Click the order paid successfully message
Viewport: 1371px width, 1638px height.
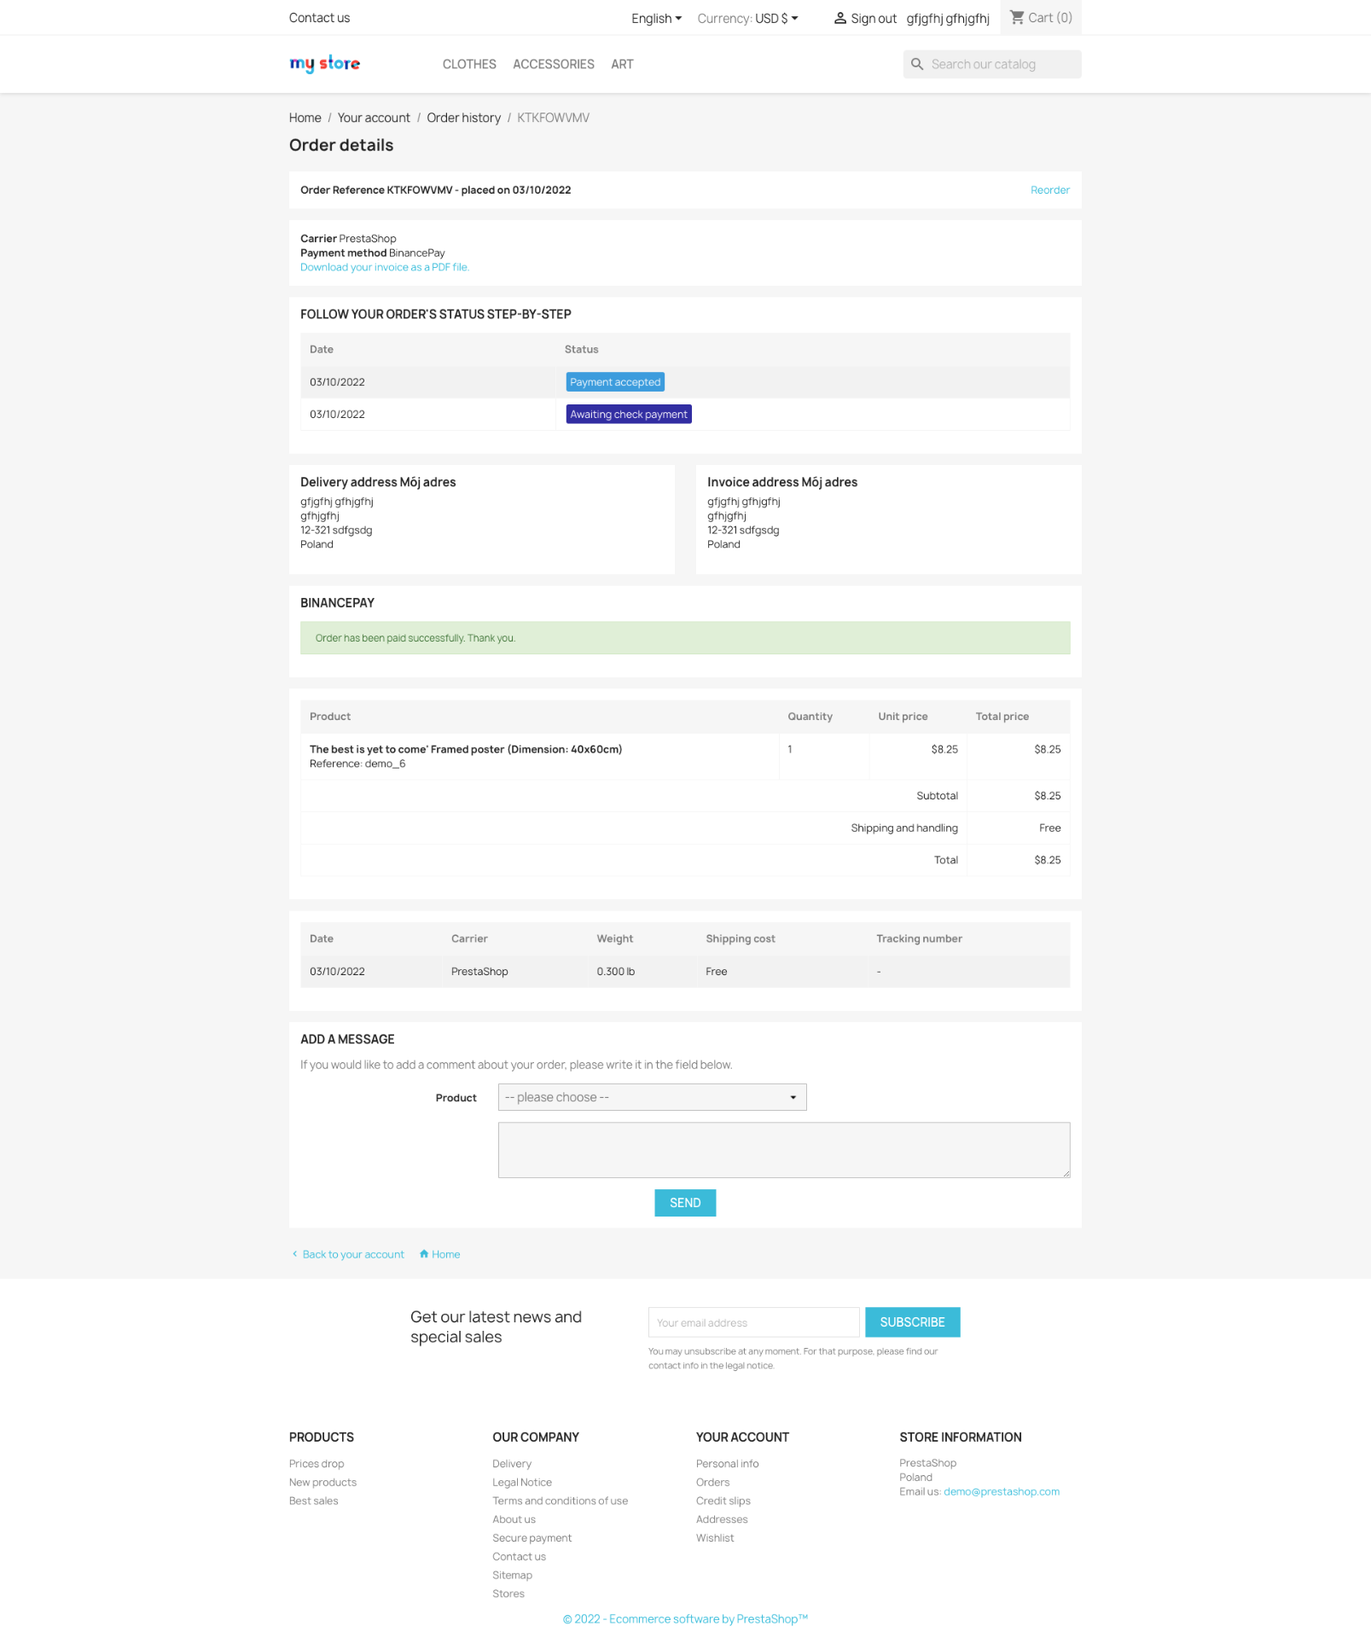685,638
